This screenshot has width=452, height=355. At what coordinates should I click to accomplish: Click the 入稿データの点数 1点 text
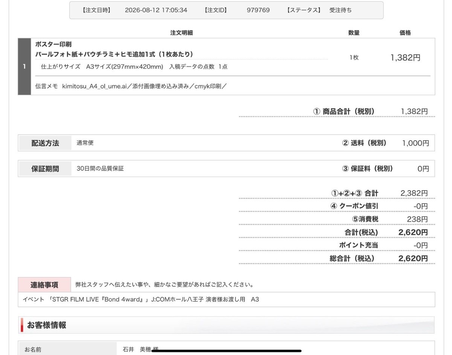point(198,67)
